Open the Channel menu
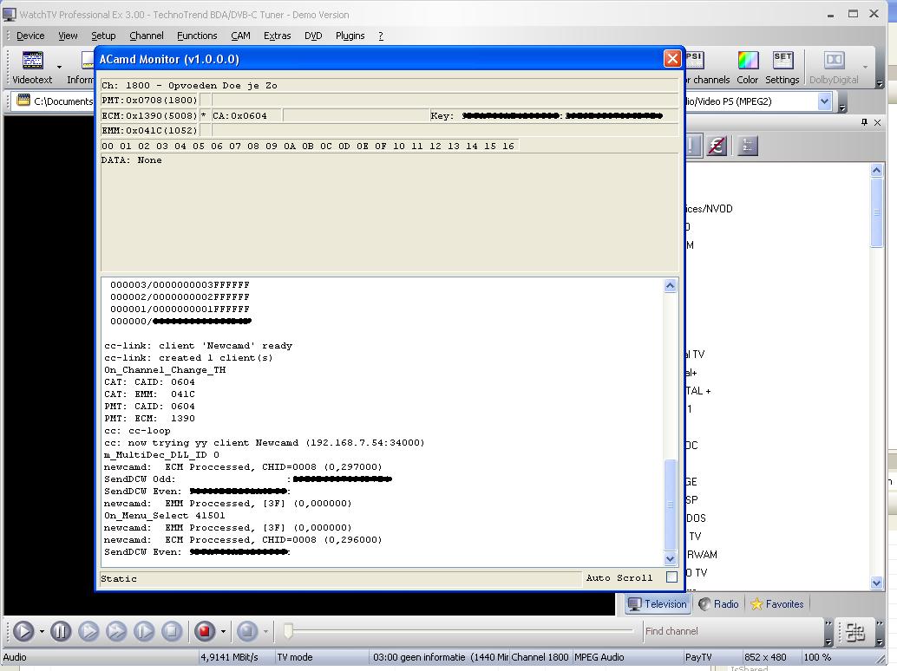Viewport: 897px width, 671px height. pos(147,36)
